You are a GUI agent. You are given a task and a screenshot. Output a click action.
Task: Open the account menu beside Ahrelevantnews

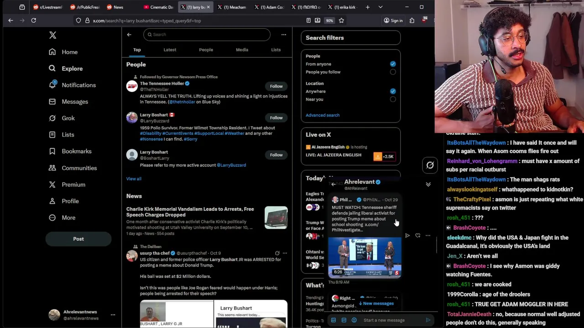113,315
